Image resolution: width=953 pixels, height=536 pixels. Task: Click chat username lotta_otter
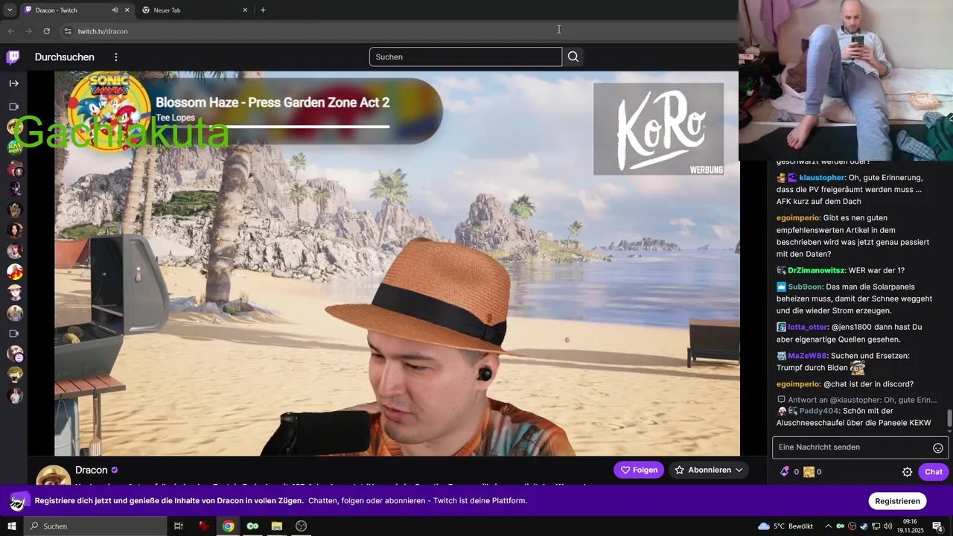coord(808,328)
